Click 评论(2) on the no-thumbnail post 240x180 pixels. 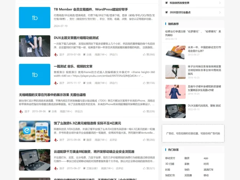tap(79, 111)
